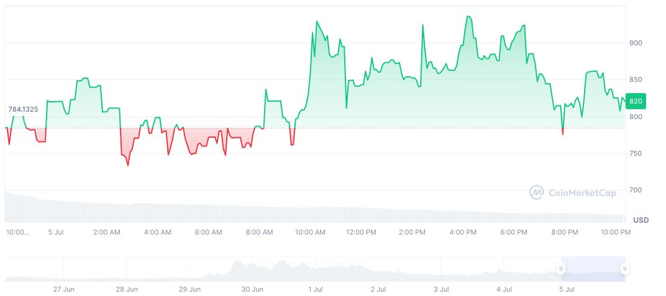
Task: Click the 27 Jun navigator date
Action: click(x=64, y=289)
